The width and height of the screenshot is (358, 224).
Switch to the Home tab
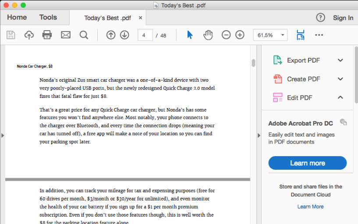(17, 17)
